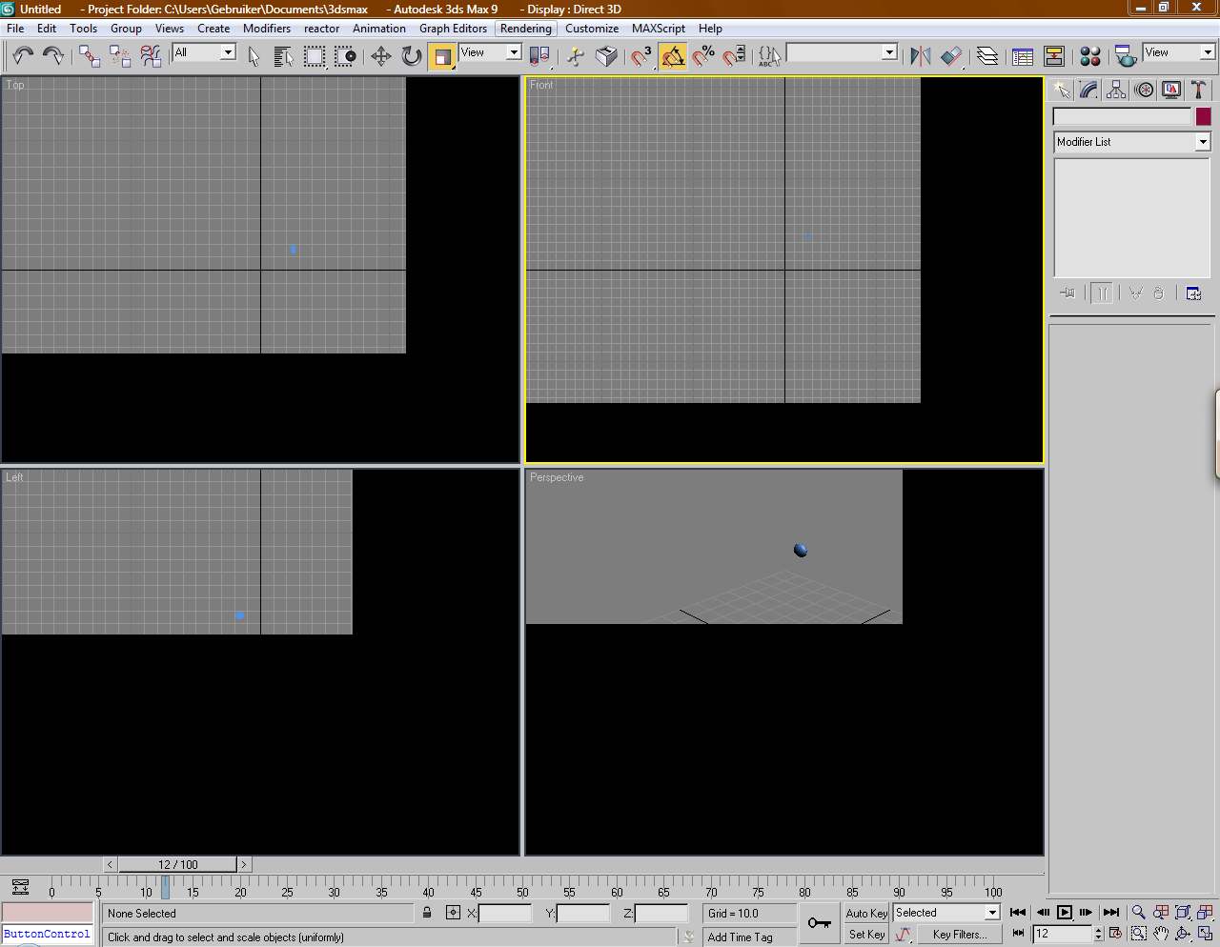Open the Curve Editor from the toolbar

click(x=1023, y=56)
